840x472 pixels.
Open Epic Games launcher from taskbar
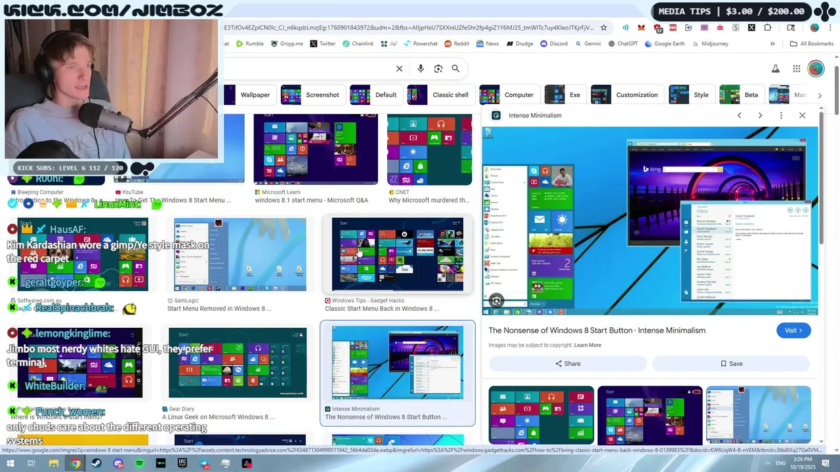pos(182,463)
